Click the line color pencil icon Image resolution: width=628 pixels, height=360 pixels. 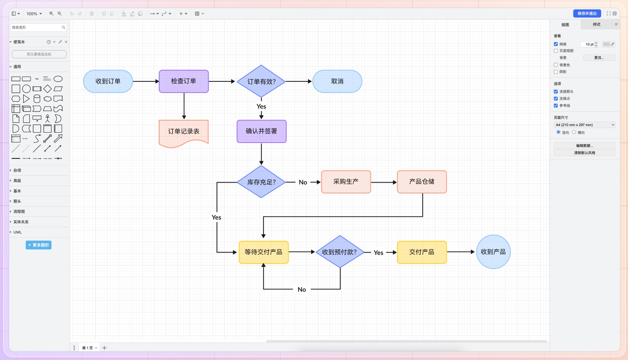[x=132, y=14]
